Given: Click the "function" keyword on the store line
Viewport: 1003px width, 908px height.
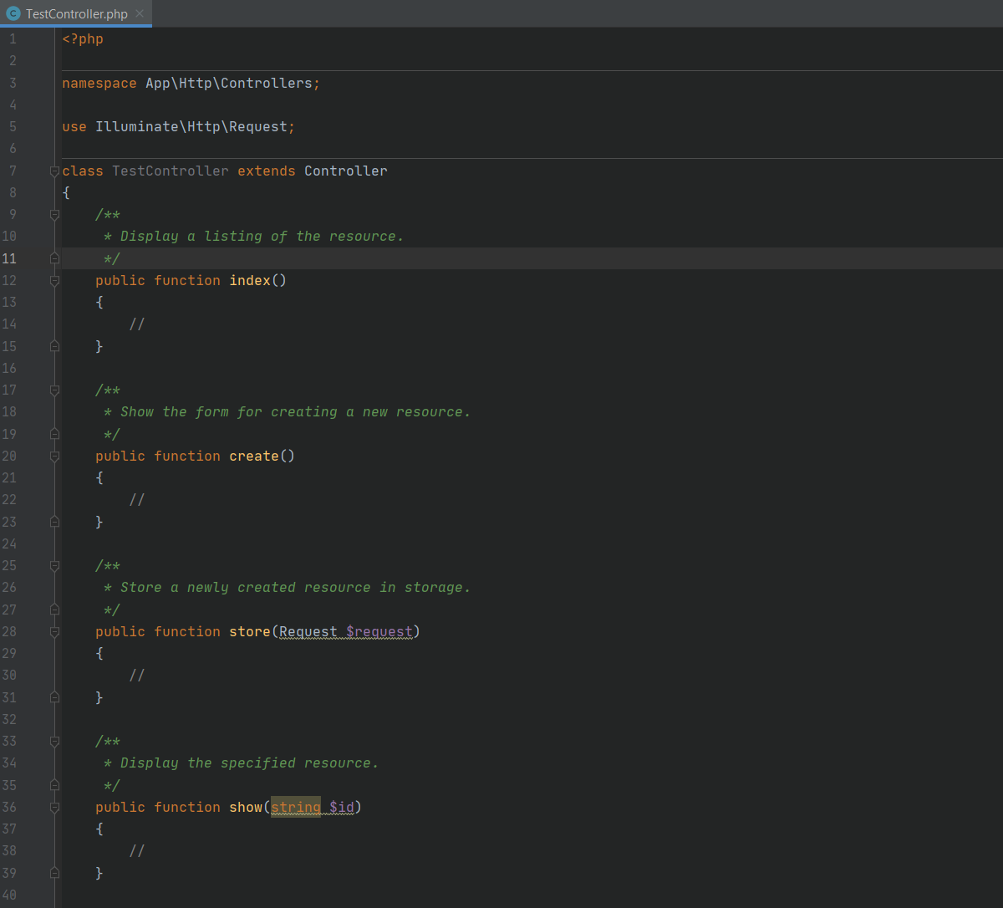Looking at the screenshot, I should [187, 632].
